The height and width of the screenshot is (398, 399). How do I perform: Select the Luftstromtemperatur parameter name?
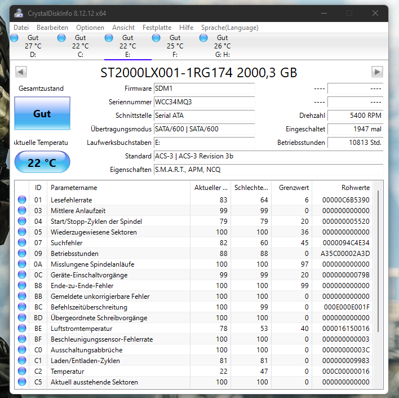[81, 329]
